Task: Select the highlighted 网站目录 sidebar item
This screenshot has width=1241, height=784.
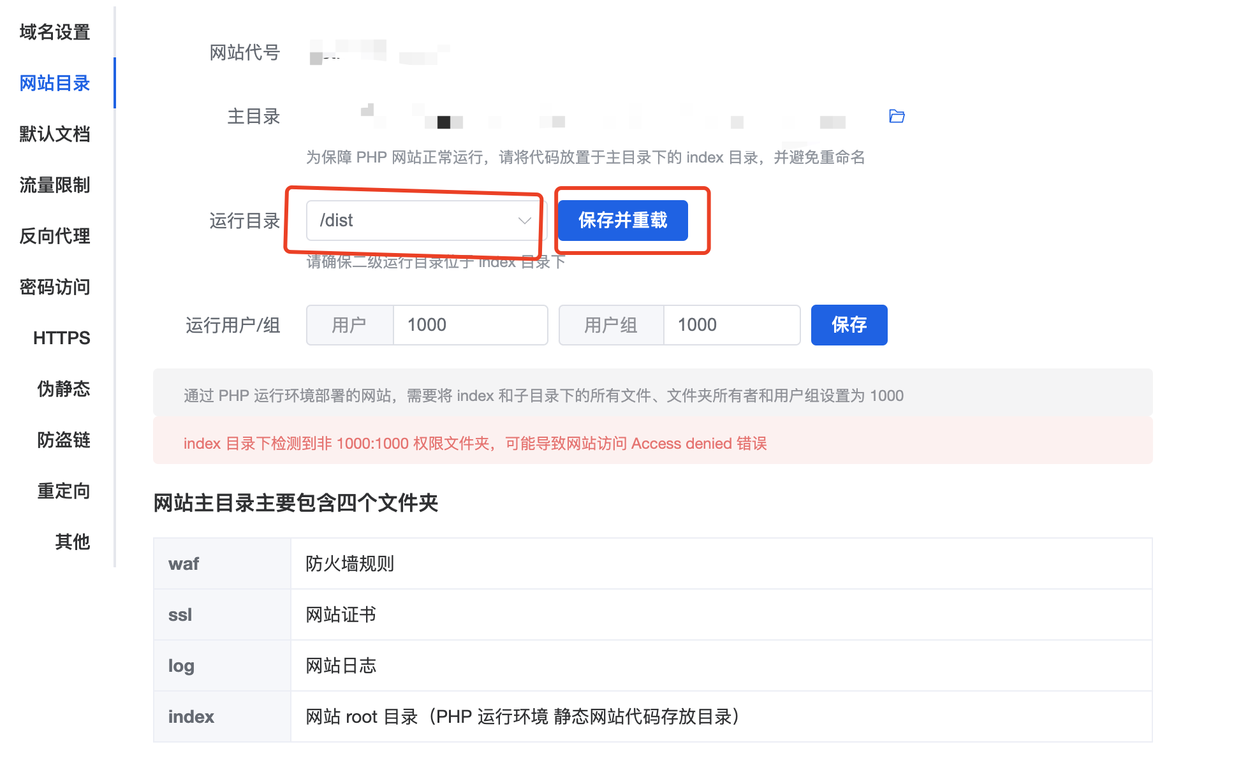Action: (x=54, y=83)
